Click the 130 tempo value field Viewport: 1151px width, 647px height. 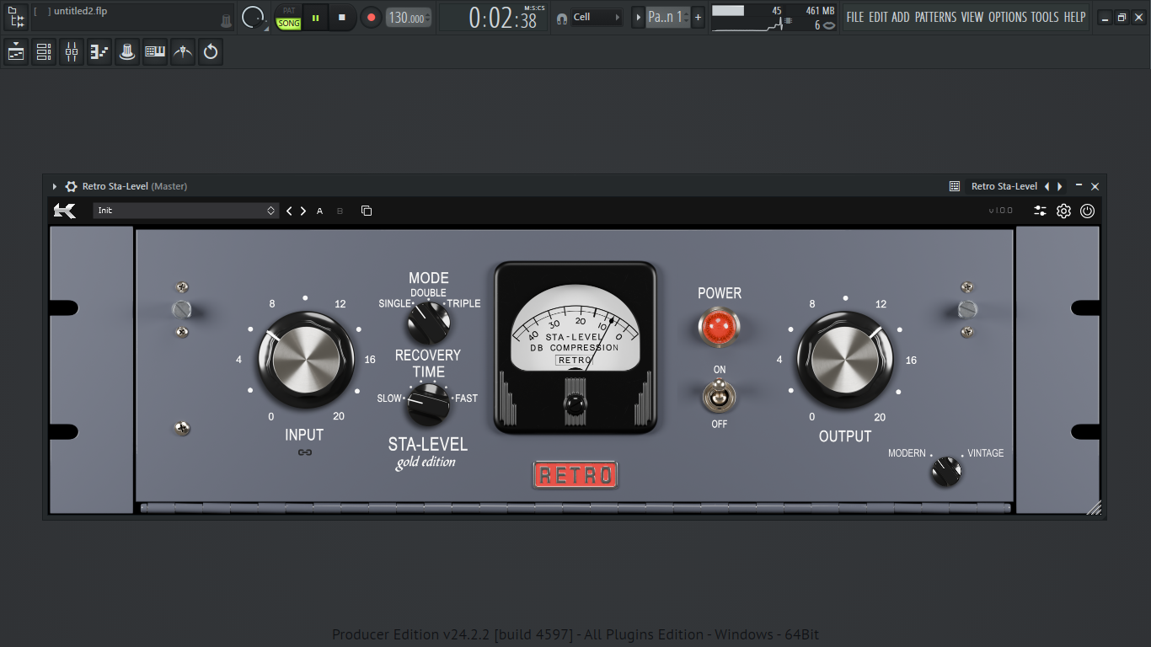408,18
